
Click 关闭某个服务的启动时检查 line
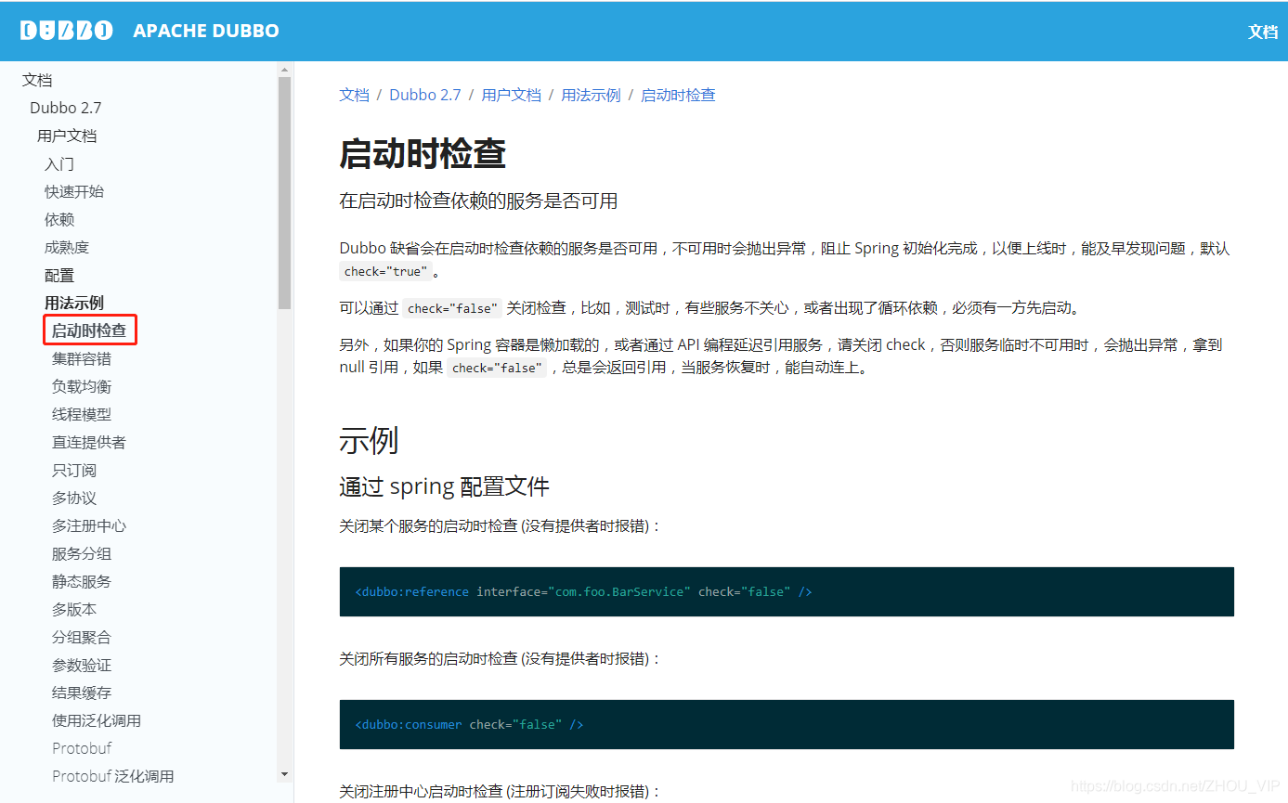coord(500,525)
